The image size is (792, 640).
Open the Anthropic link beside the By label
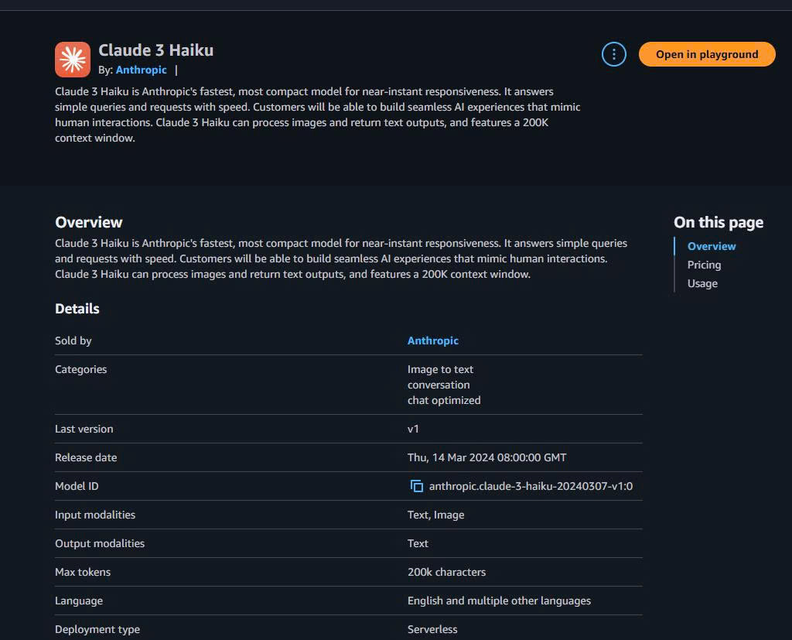coord(141,70)
